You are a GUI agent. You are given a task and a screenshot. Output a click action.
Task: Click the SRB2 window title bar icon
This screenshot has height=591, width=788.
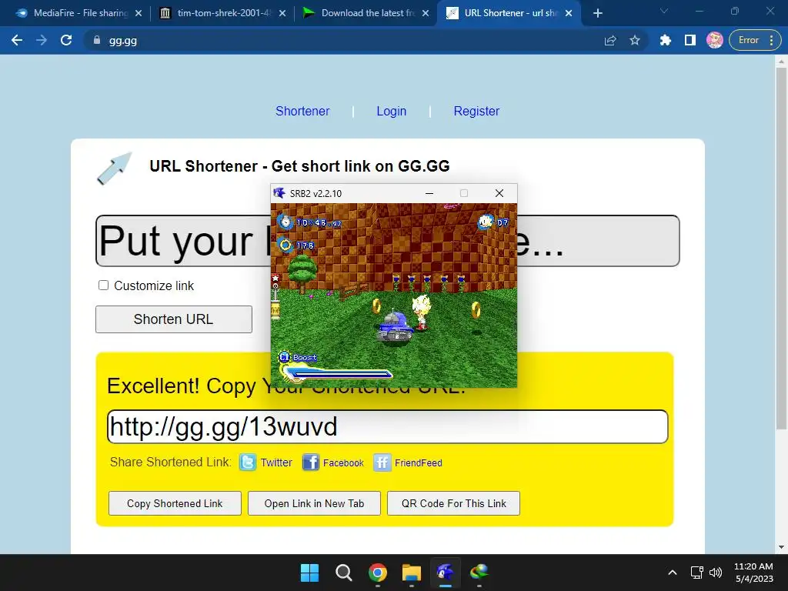point(279,193)
